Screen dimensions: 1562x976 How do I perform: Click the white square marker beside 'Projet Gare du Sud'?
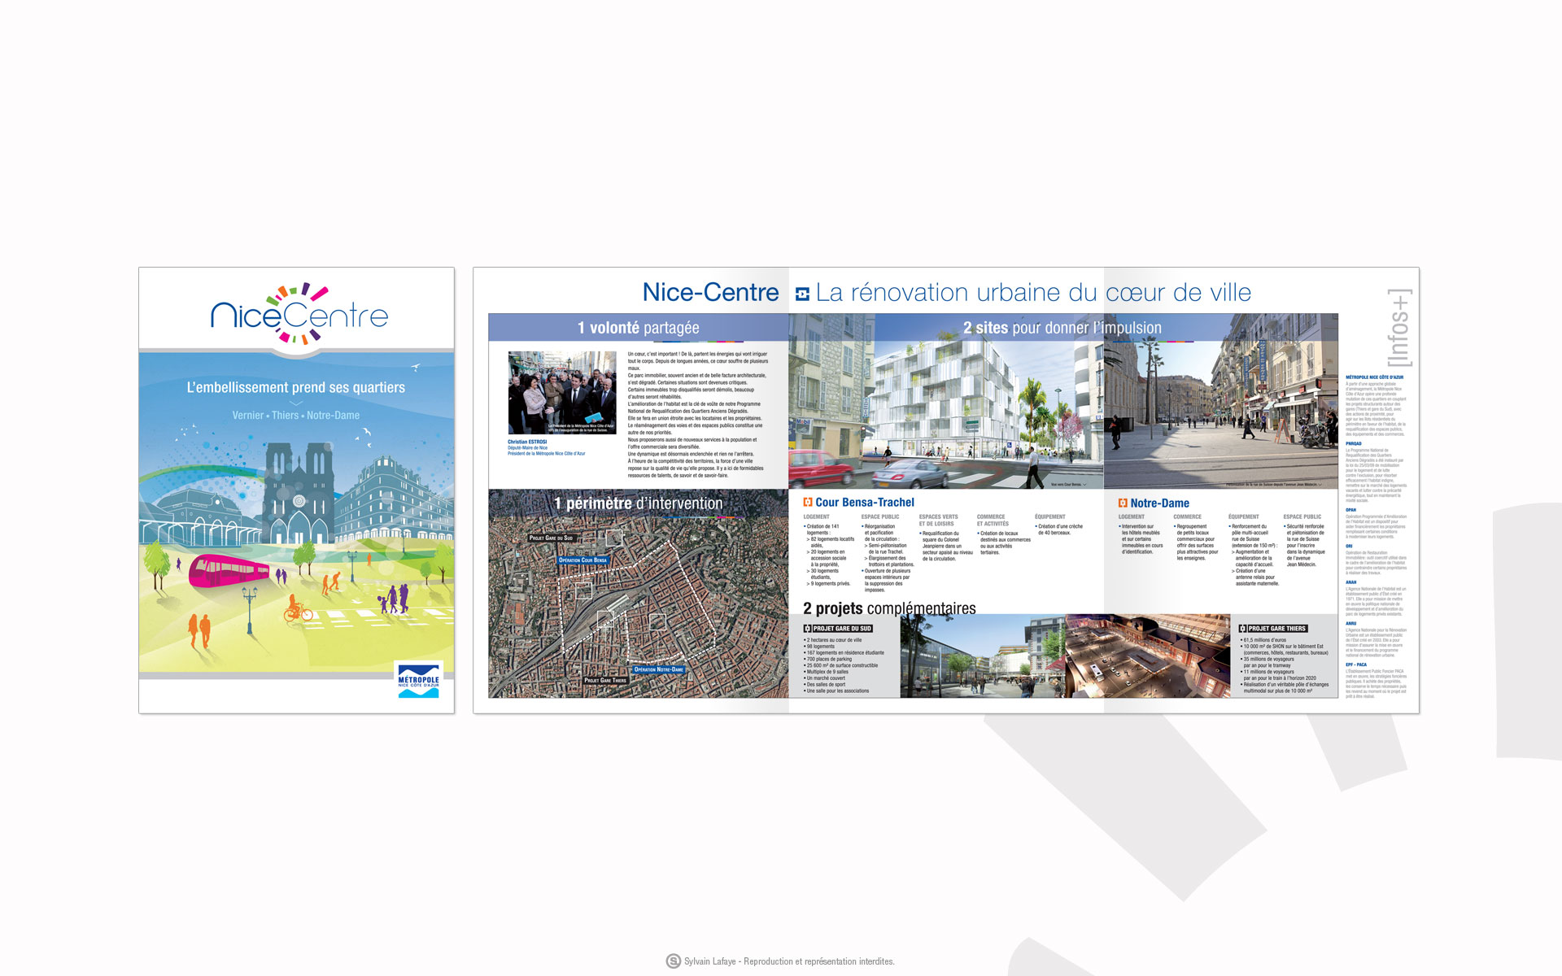click(x=614, y=538)
